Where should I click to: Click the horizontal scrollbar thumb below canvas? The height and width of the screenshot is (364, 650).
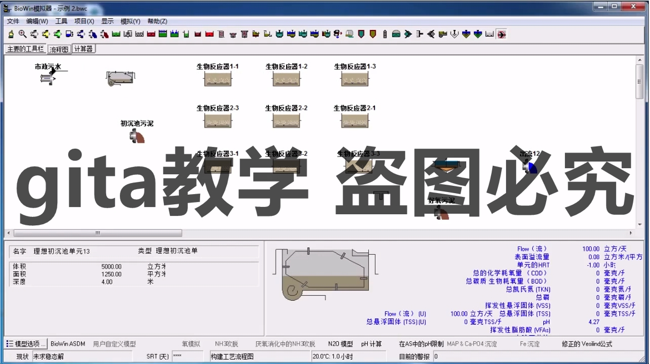[98, 232]
